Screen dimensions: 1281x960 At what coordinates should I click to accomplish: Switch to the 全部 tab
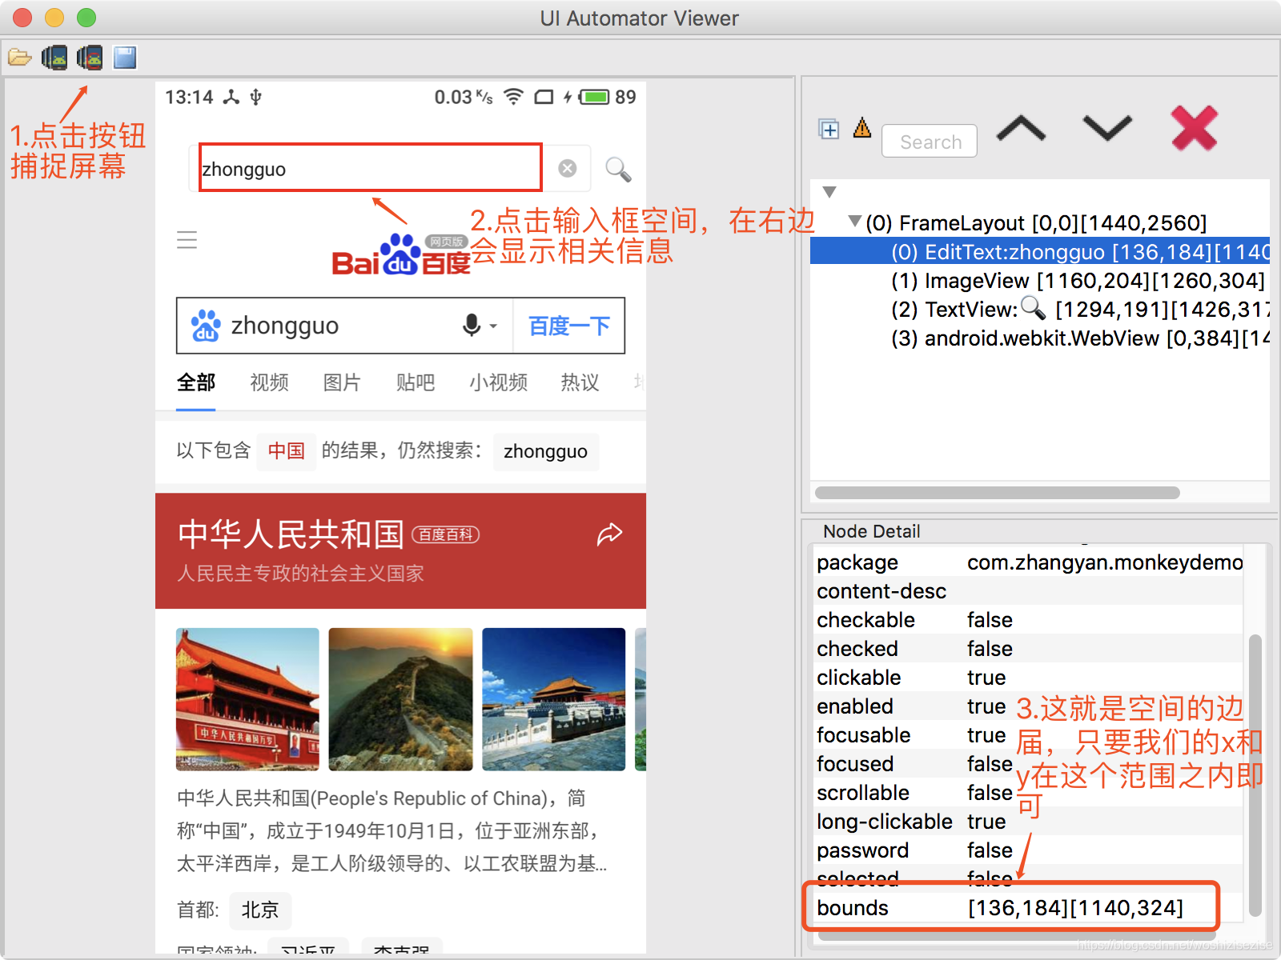click(x=195, y=382)
